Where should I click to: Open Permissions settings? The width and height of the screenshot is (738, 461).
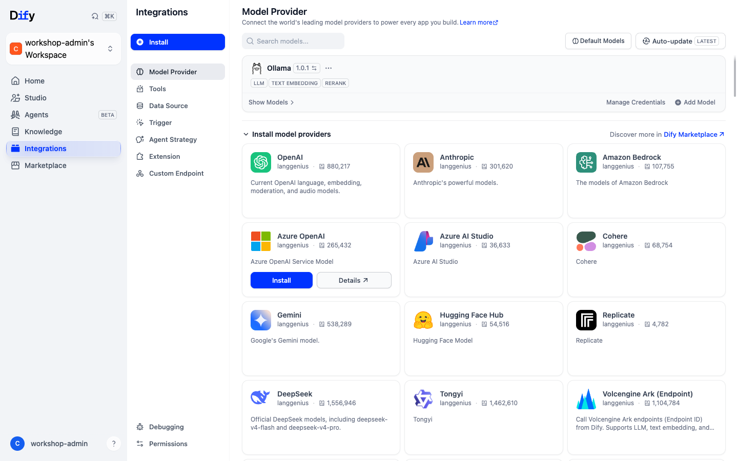point(178,444)
